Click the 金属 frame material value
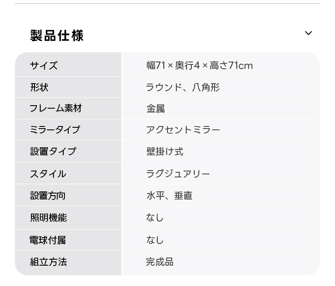 point(155,109)
